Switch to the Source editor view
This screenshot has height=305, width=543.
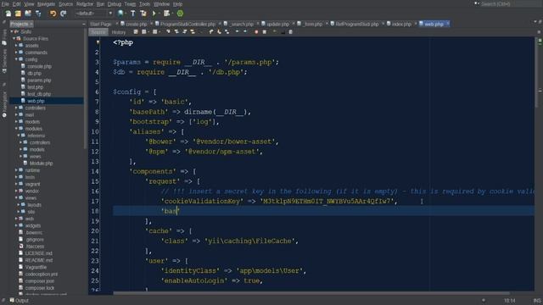point(98,32)
